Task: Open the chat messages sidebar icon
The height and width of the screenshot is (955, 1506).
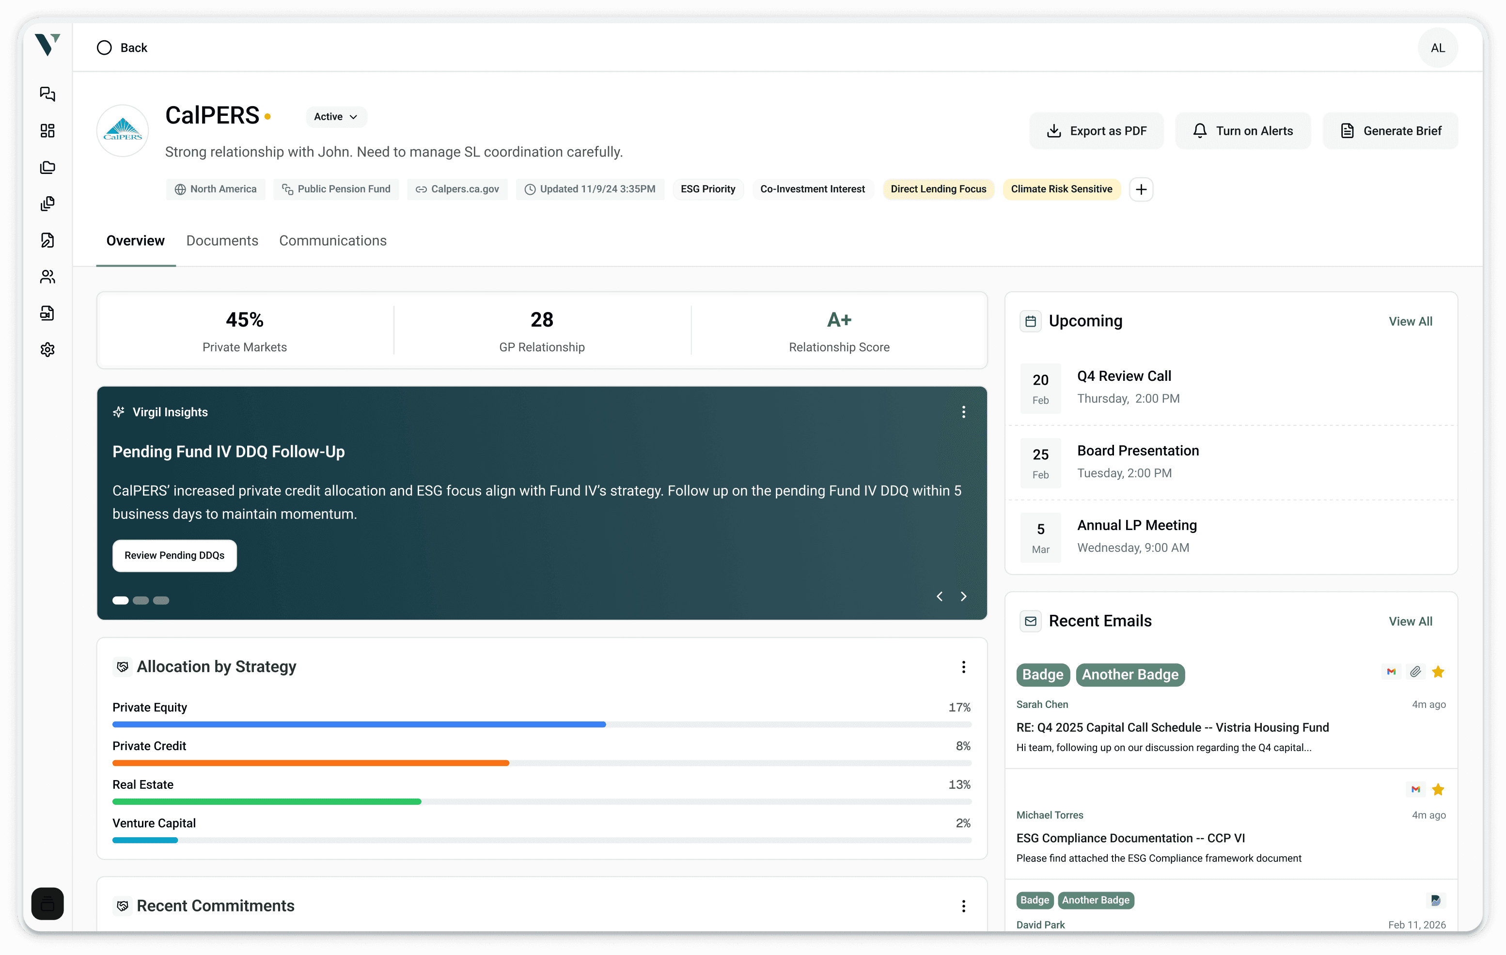Action: pyautogui.click(x=47, y=94)
